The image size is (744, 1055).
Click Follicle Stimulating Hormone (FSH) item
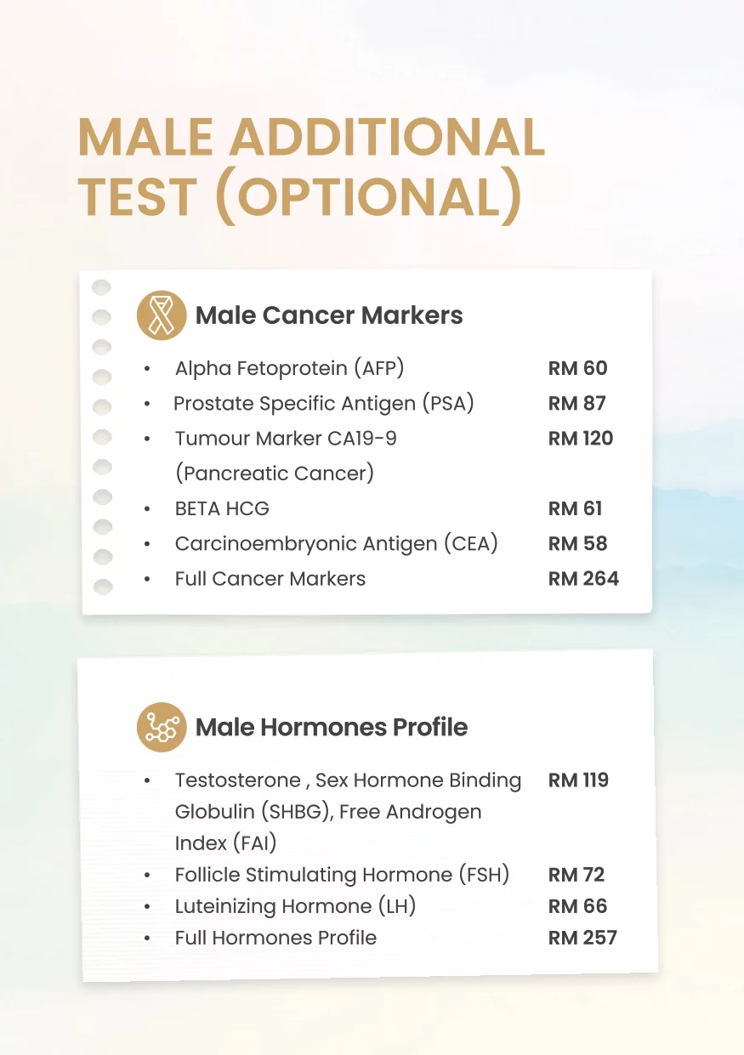(x=342, y=875)
